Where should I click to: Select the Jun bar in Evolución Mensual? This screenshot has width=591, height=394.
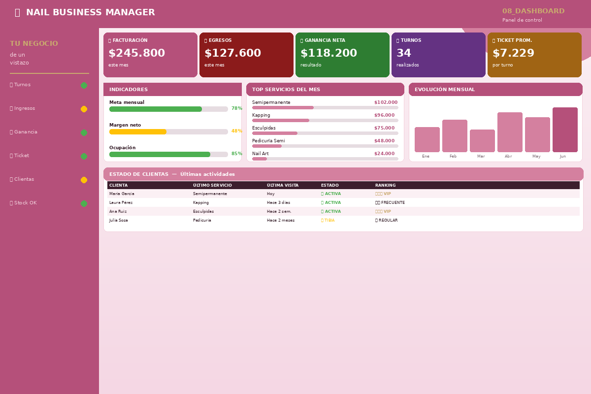565,130
